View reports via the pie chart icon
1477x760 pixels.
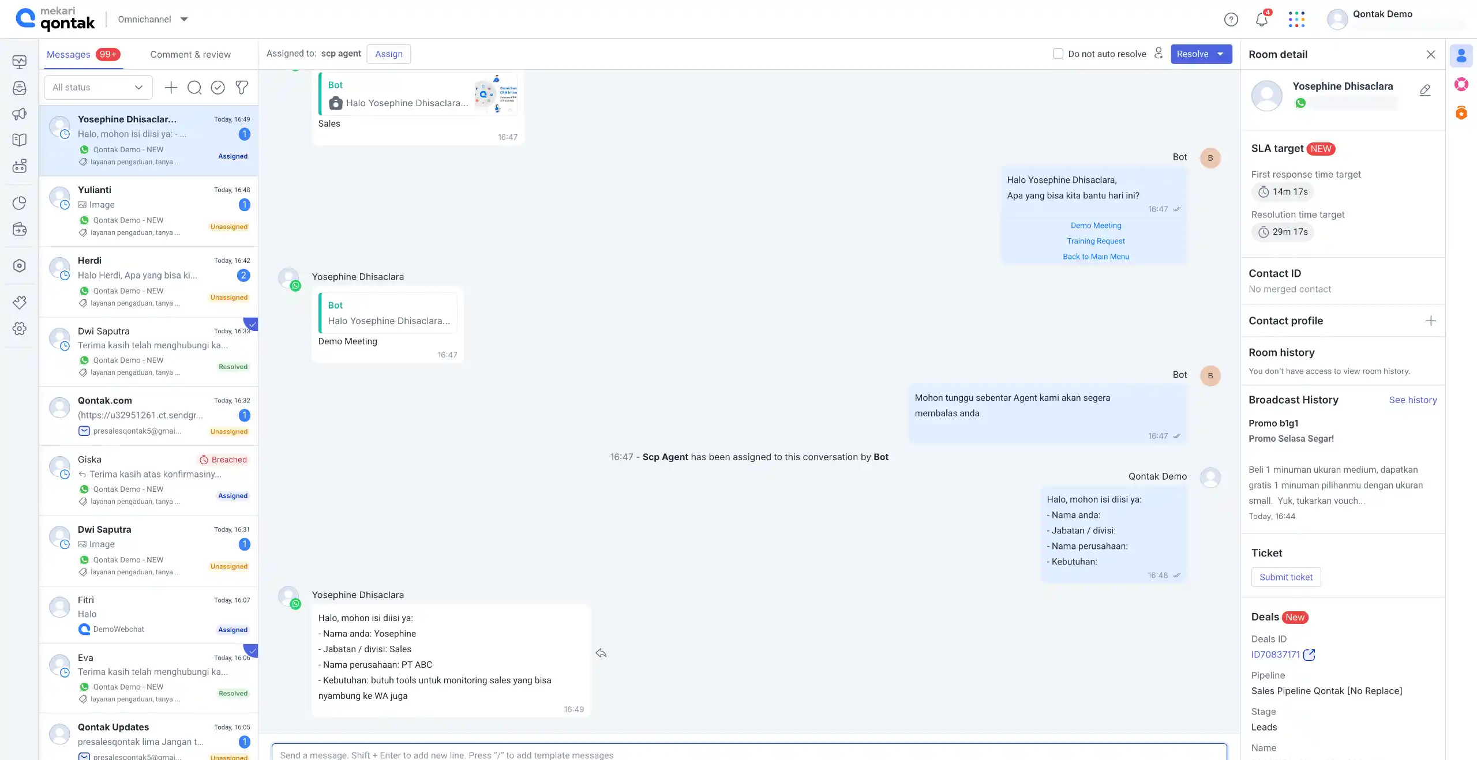point(19,202)
